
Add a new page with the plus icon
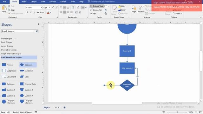(64, 107)
